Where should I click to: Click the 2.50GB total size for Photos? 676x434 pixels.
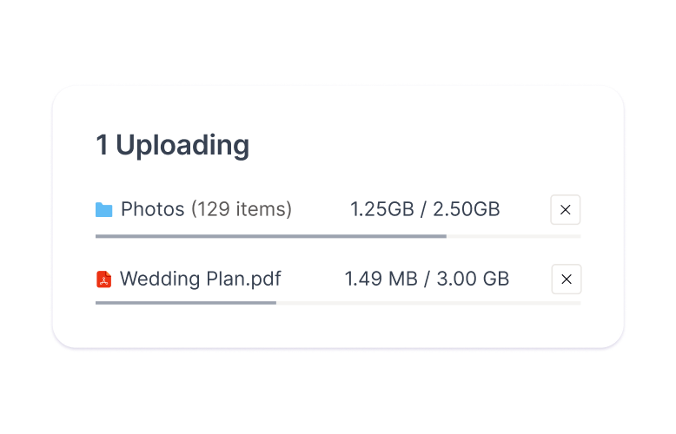click(467, 209)
